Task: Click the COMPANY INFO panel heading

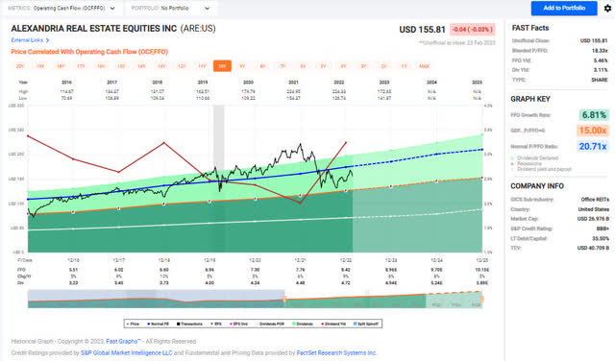Action: (537, 186)
